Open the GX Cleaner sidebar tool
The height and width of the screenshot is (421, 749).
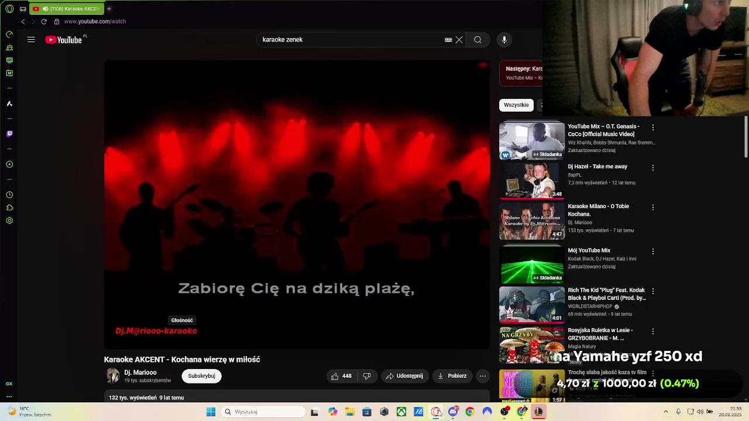[x=9, y=47]
